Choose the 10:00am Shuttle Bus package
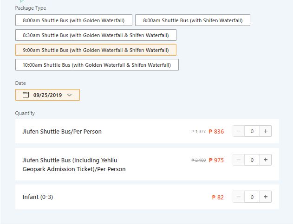Image resolution: width=293 pixels, height=224 pixels. [x=97, y=65]
